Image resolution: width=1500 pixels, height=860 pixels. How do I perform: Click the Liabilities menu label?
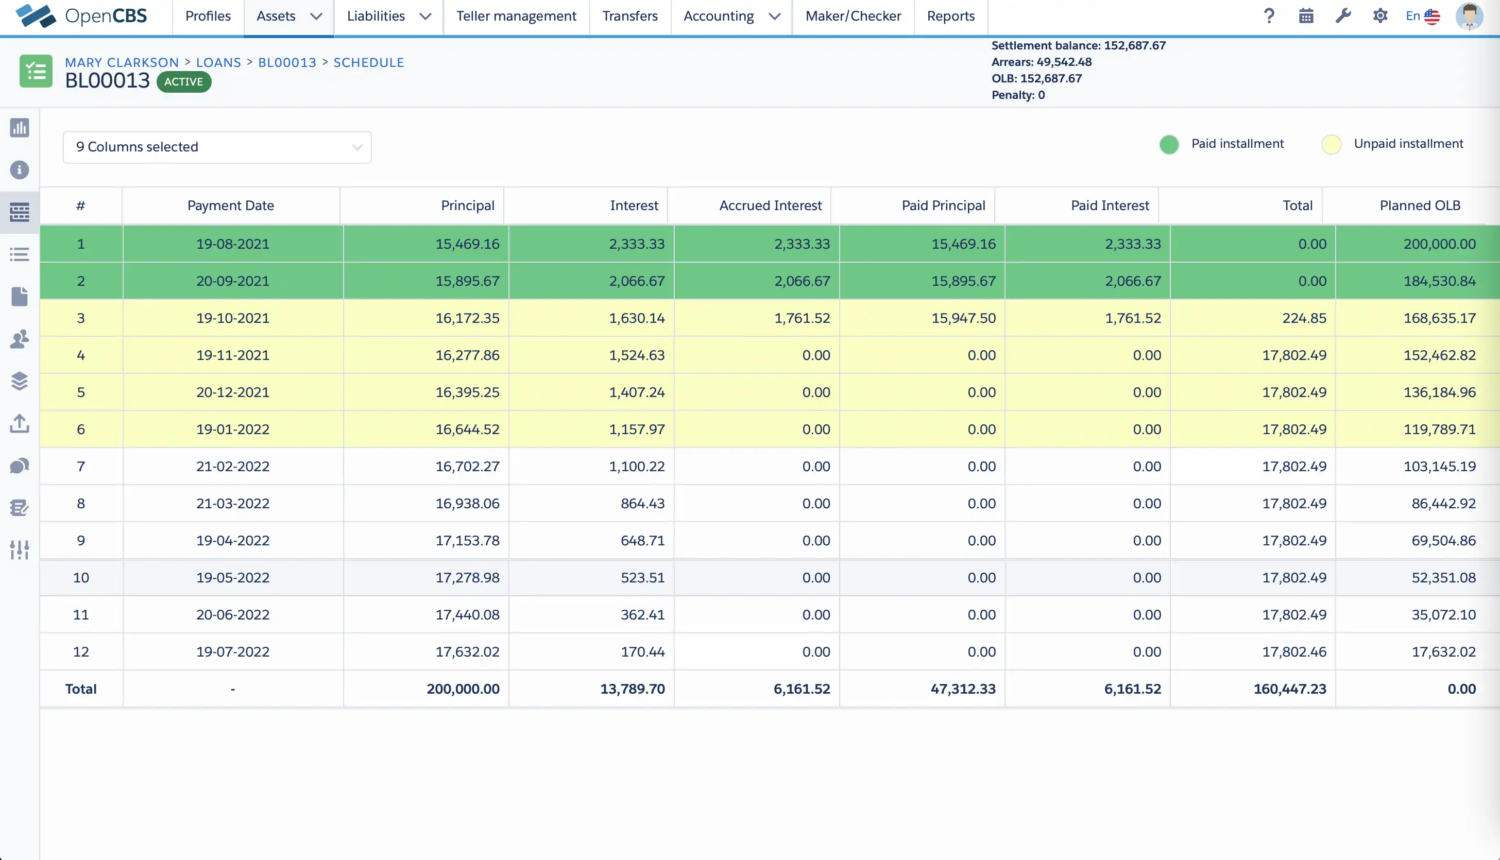click(376, 16)
